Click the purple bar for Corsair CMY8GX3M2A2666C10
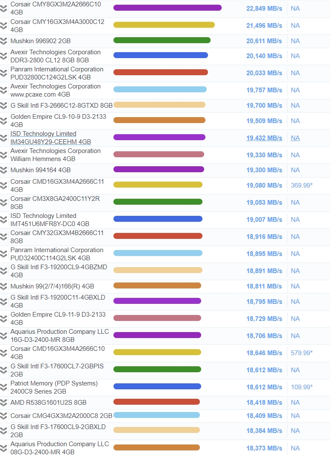The height and width of the screenshot is (456, 330). click(x=167, y=8)
